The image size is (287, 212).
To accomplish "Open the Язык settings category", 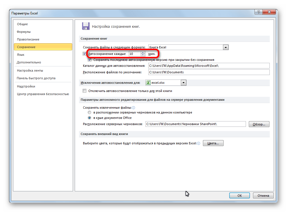I will pos(43,55).
